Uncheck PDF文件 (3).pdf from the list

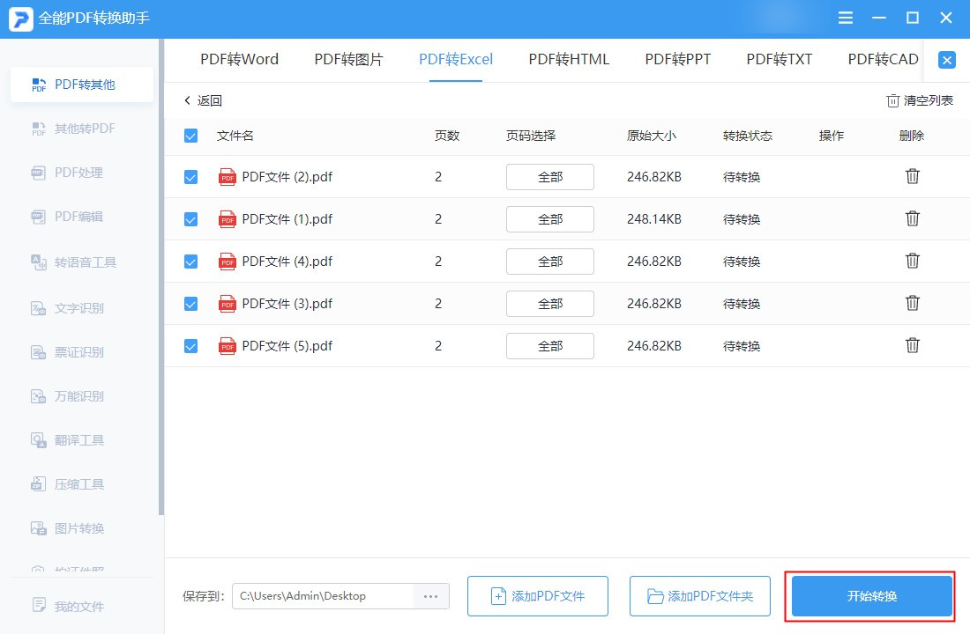coord(190,304)
